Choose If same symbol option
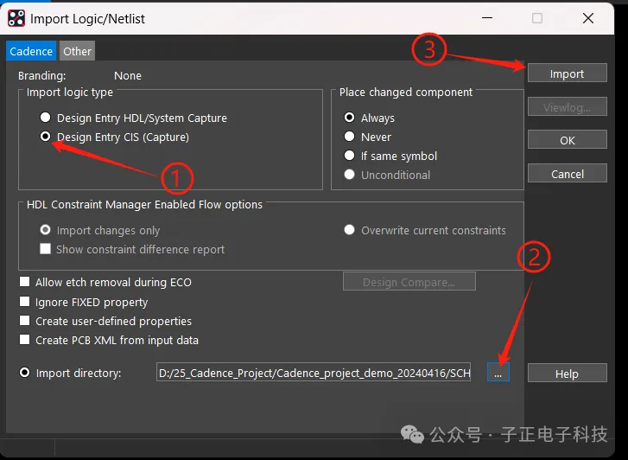This screenshot has height=460, width=628. (349, 155)
